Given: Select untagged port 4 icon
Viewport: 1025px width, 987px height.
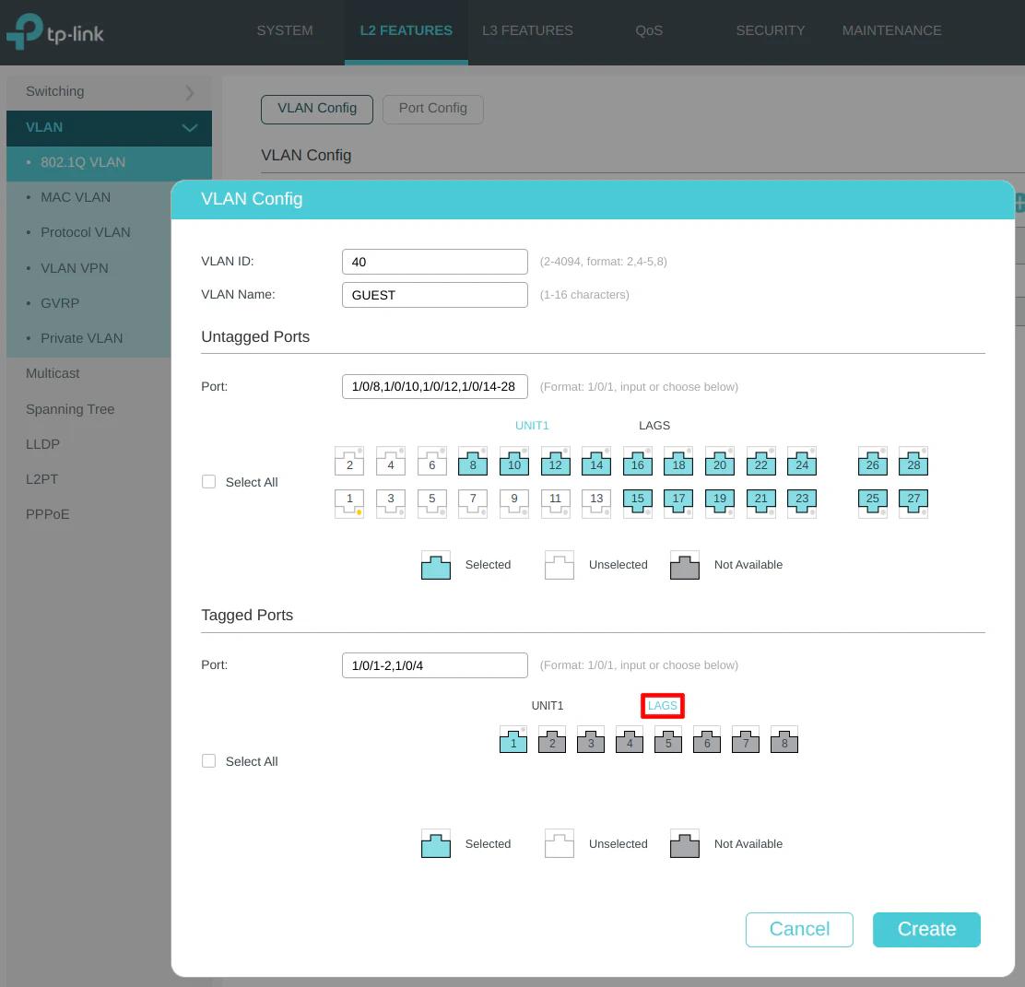Looking at the screenshot, I should (390, 462).
